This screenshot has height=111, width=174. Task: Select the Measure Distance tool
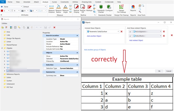pos(51,9)
